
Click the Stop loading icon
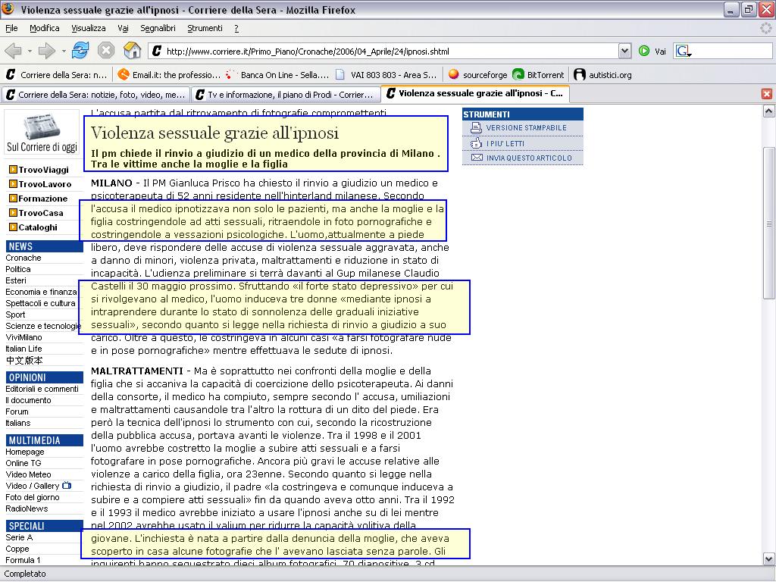tap(106, 51)
